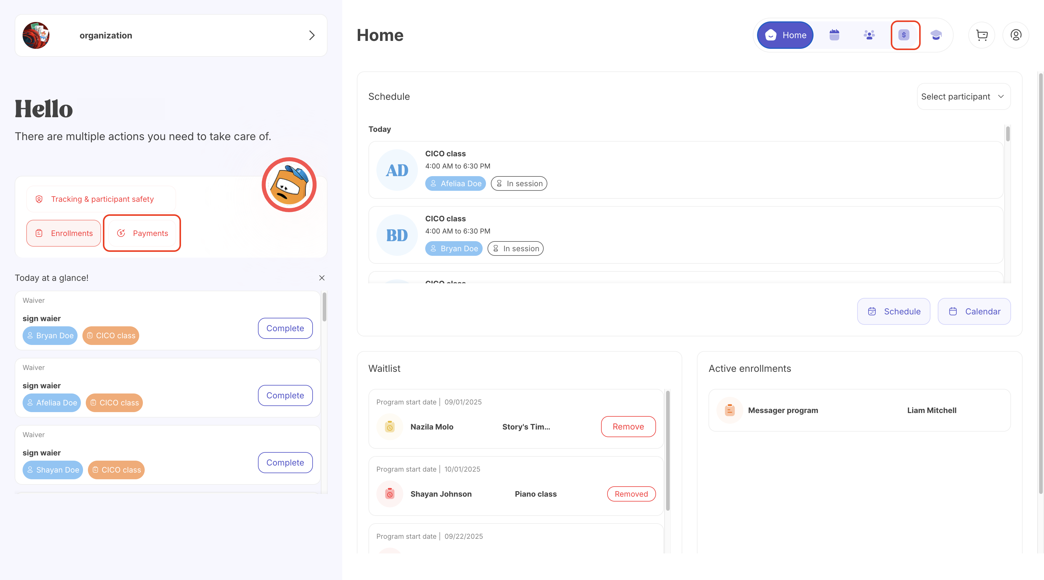Open the shopping cart
Image resolution: width=1044 pixels, height=580 pixels.
[x=982, y=35]
